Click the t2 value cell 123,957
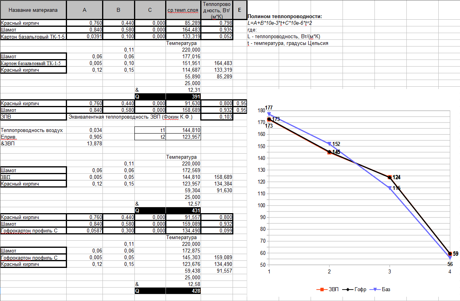The height and width of the screenshot is (301, 460). [183, 137]
